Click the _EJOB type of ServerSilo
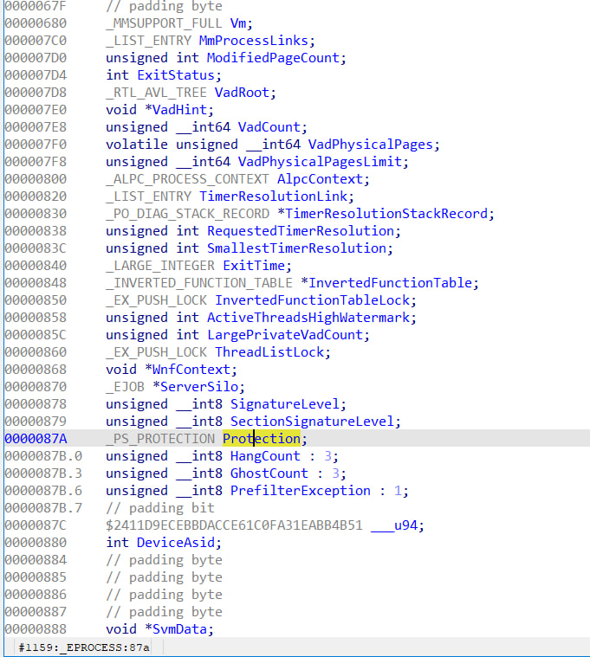The height and width of the screenshot is (657, 590). [x=125, y=387]
